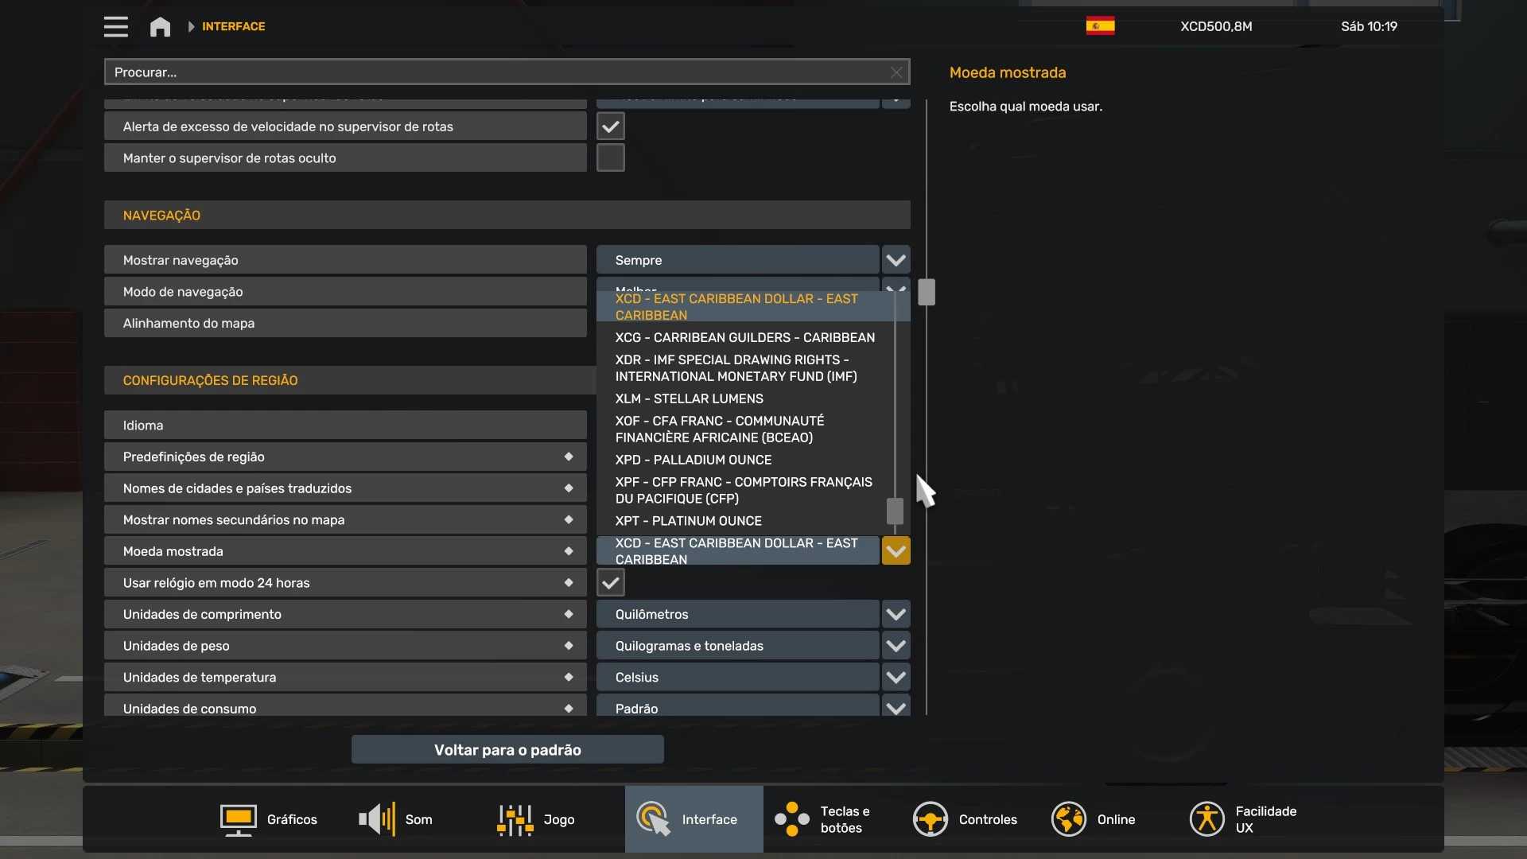
Task: Open Facilidade UX accessibility icon
Action: click(x=1206, y=819)
